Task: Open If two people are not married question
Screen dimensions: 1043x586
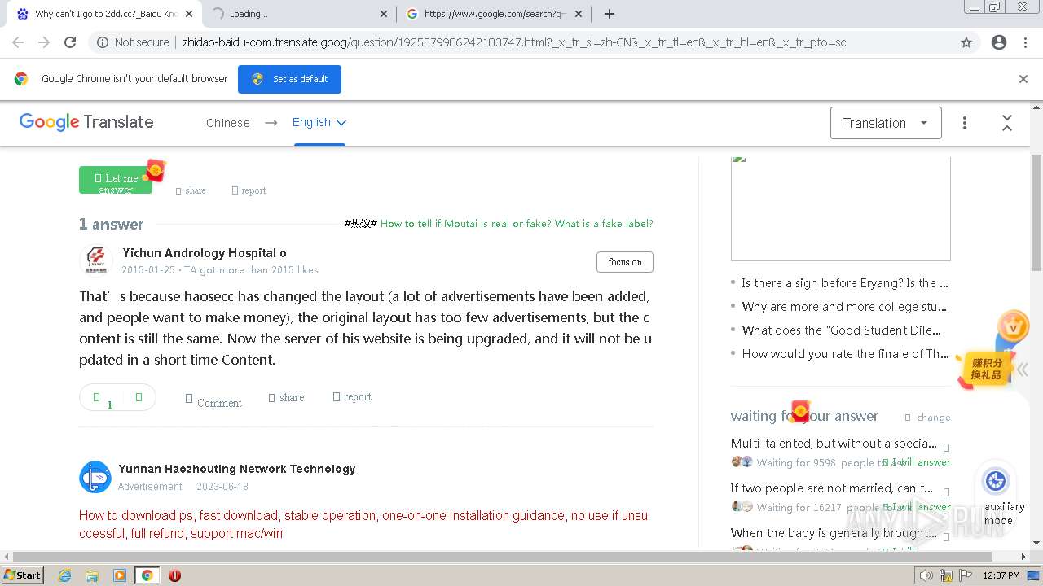Action: pyautogui.click(x=832, y=488)
